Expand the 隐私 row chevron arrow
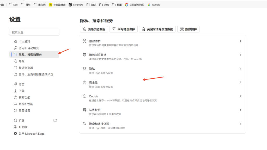The image size is (267, 150). [240, 69]
